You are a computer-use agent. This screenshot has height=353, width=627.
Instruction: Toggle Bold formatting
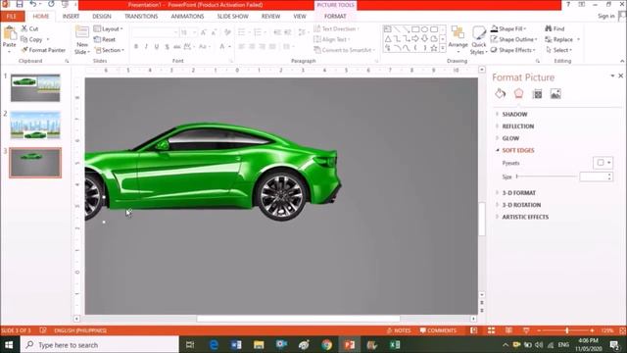tap(136, 47)
